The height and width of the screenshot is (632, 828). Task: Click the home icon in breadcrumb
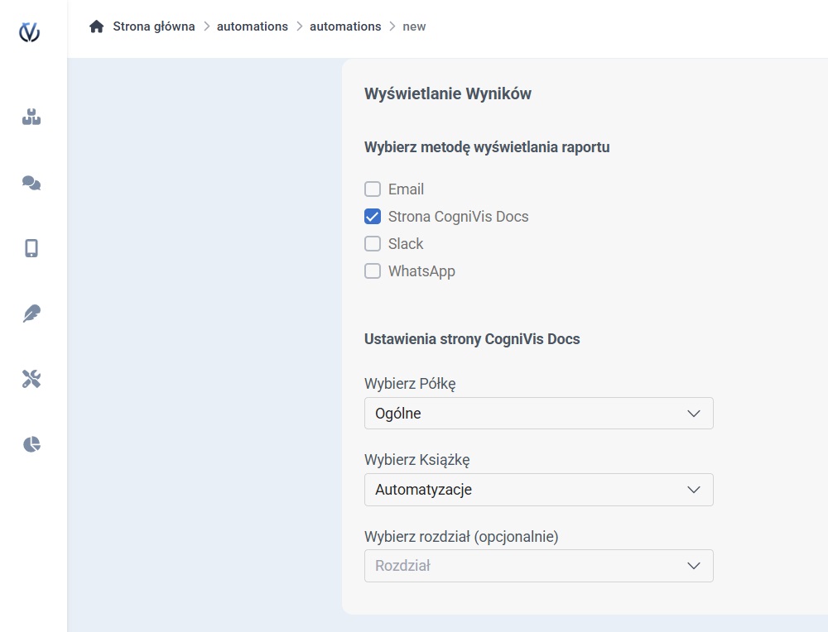[x=97, y=26]
